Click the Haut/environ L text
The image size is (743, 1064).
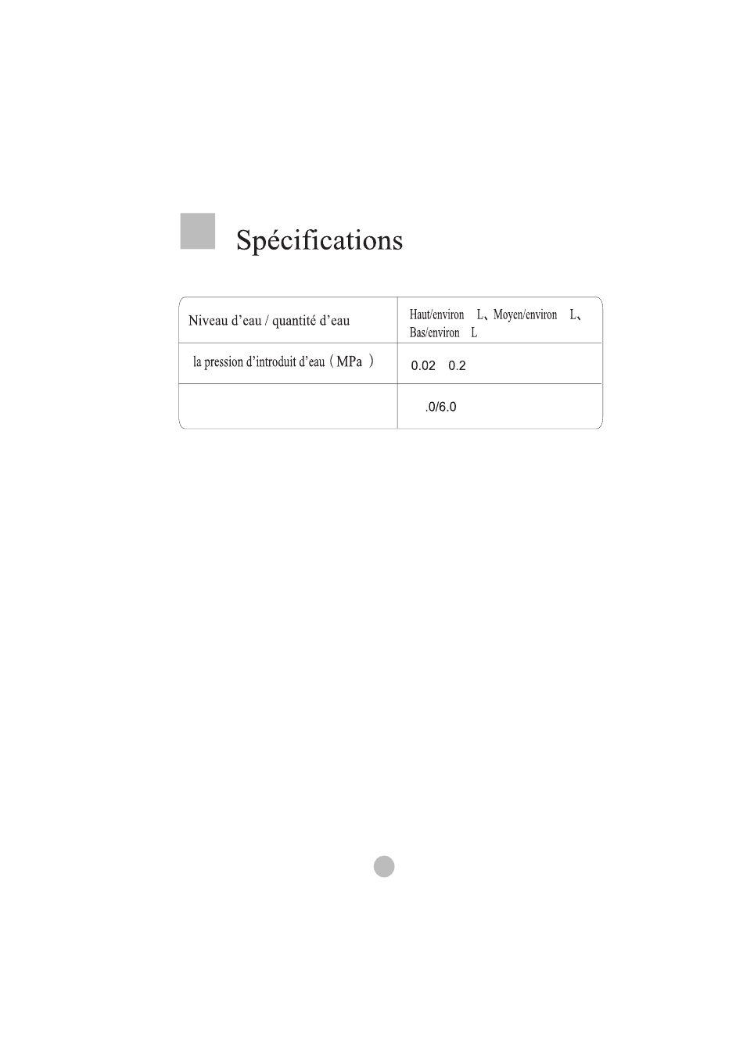(447, 315)
